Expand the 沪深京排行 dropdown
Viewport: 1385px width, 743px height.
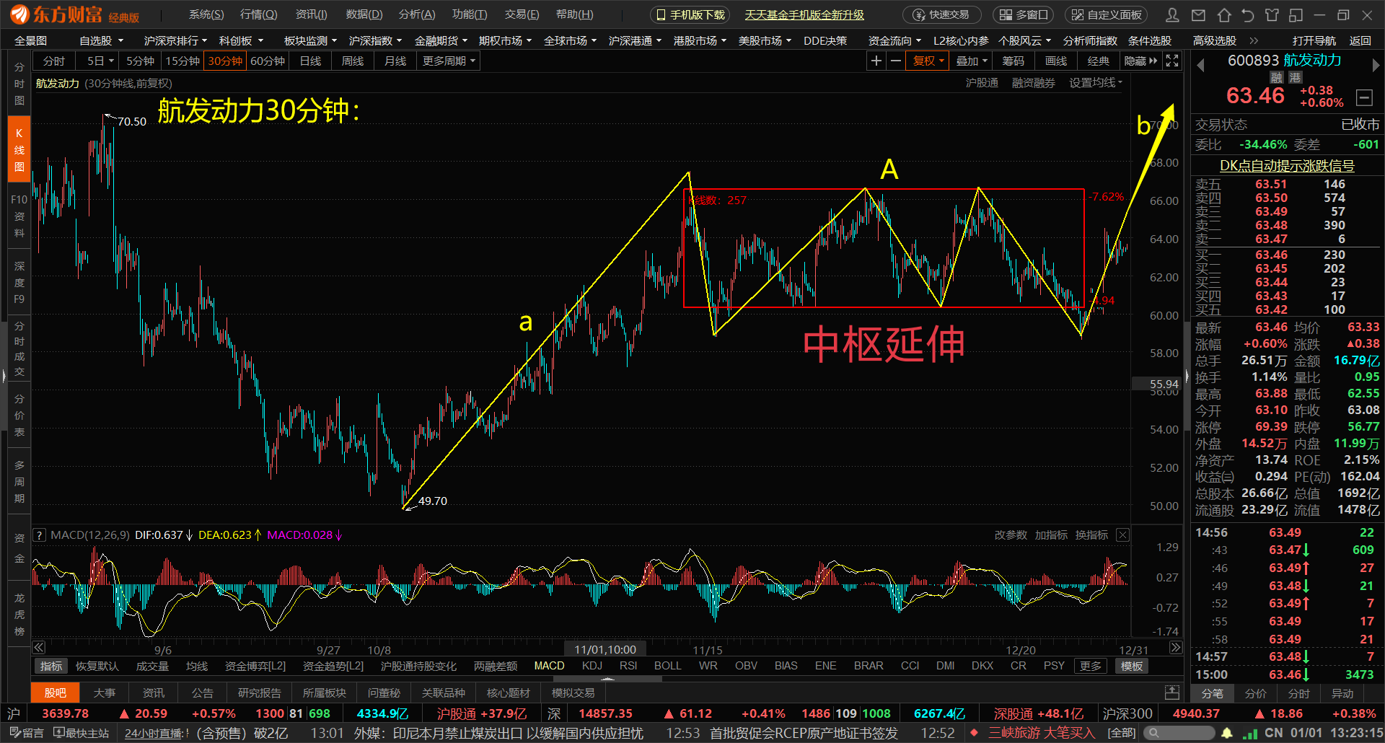coord(175,40)
